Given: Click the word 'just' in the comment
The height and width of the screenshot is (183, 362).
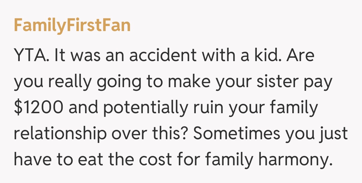Looking at the screenshot, I should [x=336, y=134].
